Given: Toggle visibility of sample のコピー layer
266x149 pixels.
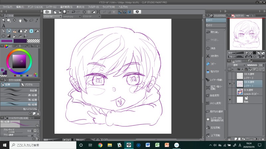Looking at the screenshot, I should (x=230, y=92).
